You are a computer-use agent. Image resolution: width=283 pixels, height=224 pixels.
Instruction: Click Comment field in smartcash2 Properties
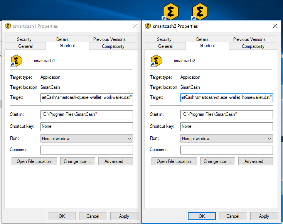[x=226, y=150]
